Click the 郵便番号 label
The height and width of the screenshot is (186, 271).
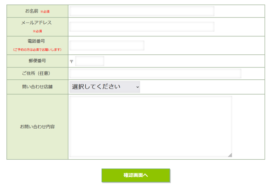point(37,61)
